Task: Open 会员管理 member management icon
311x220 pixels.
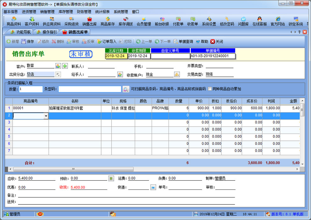Action: [x=144, y=21]
